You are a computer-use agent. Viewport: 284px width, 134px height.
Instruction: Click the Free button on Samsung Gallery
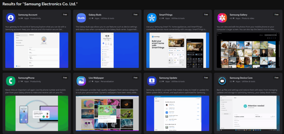[277, 14]
